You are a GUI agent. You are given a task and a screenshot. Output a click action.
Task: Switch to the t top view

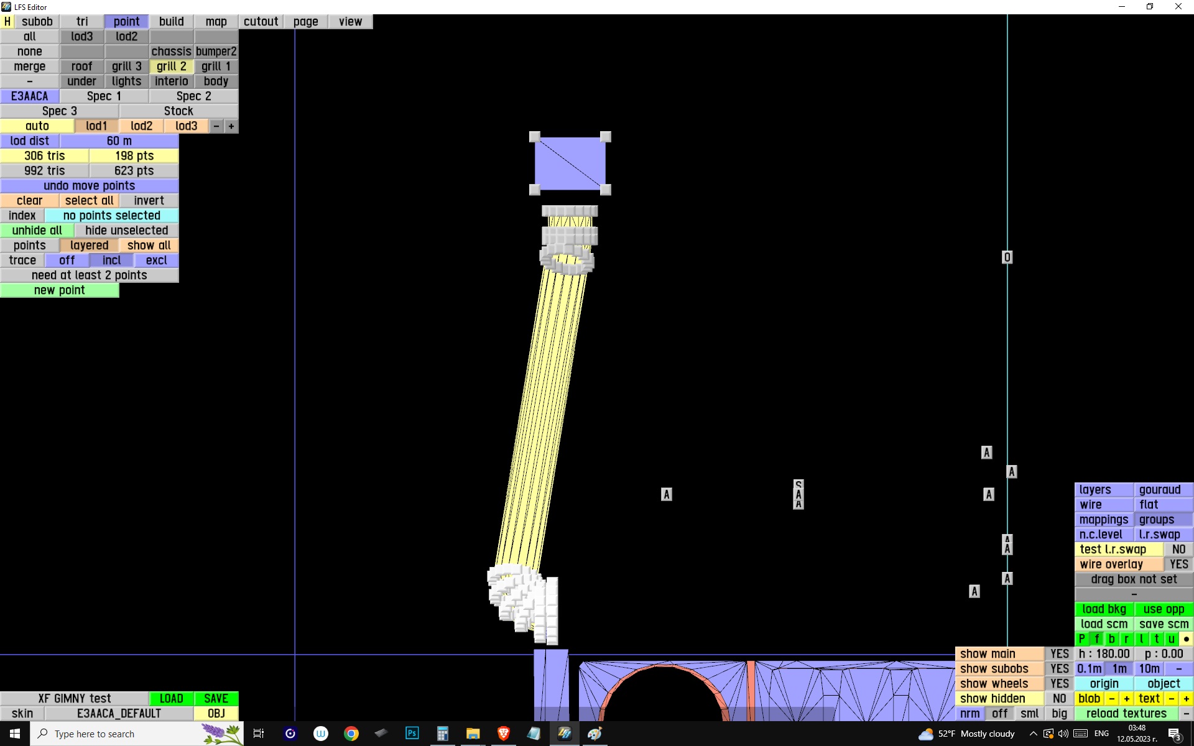click(x=1156, y=639)
